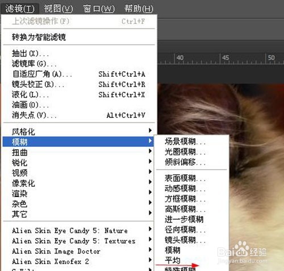Choose 倾斜偏移... tilt-shift blur
Image resolution: width=284 pixels, height=271 pixels.
(x=191, y=162)
